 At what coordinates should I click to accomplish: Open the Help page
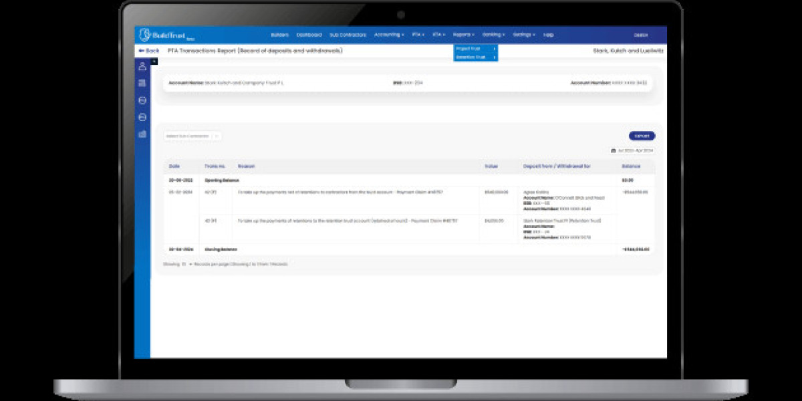549,35
